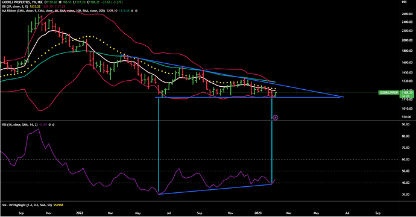The height and width of the screenshot is (217, 416).
Task: Click the 930.00 price axis label
Action: click(407, 117)
